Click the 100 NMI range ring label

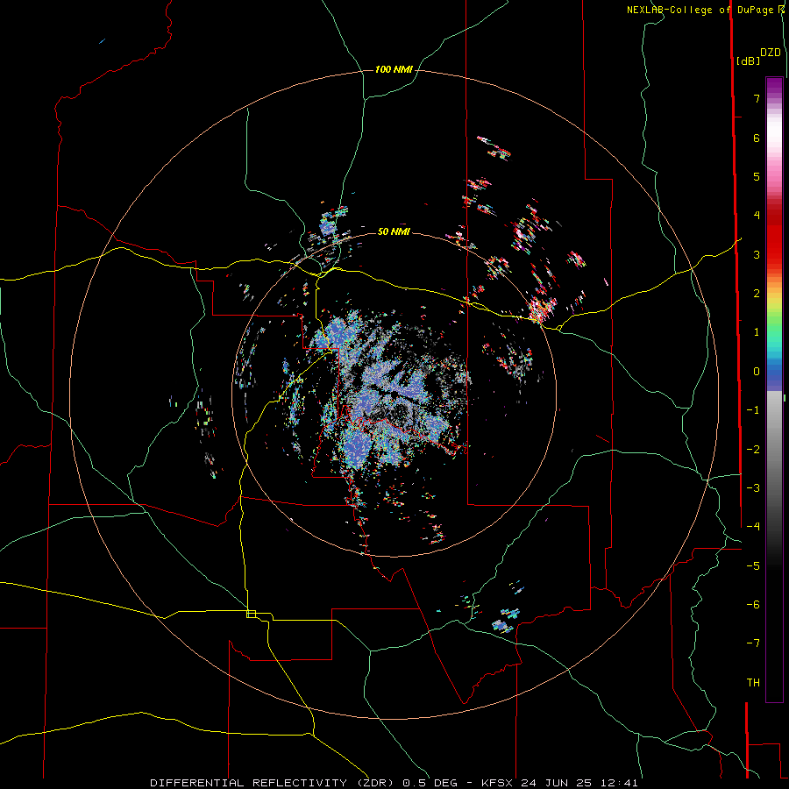[x=394, y=69]
